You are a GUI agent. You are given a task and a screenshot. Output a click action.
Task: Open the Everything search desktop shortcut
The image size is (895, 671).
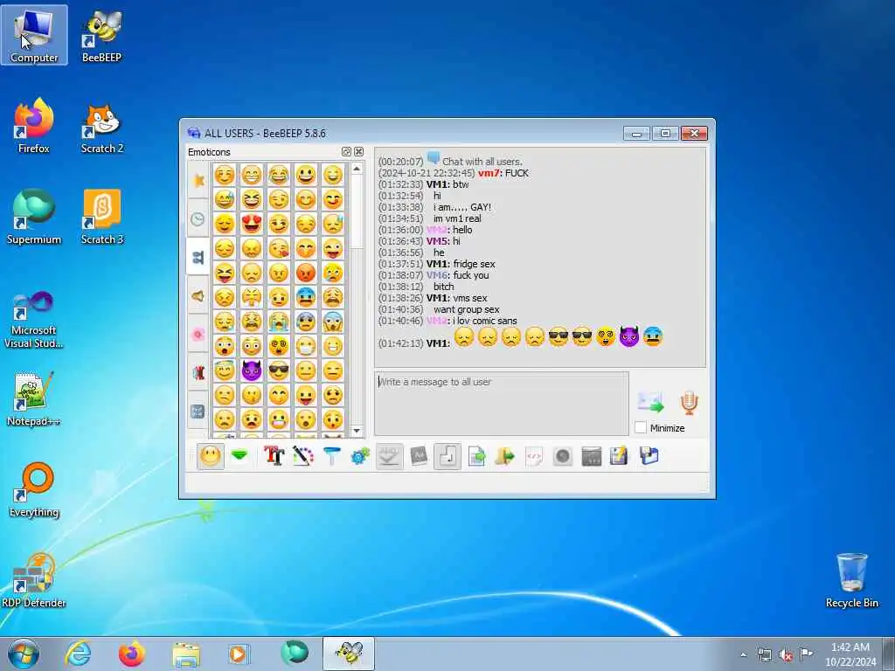(34, 490)
